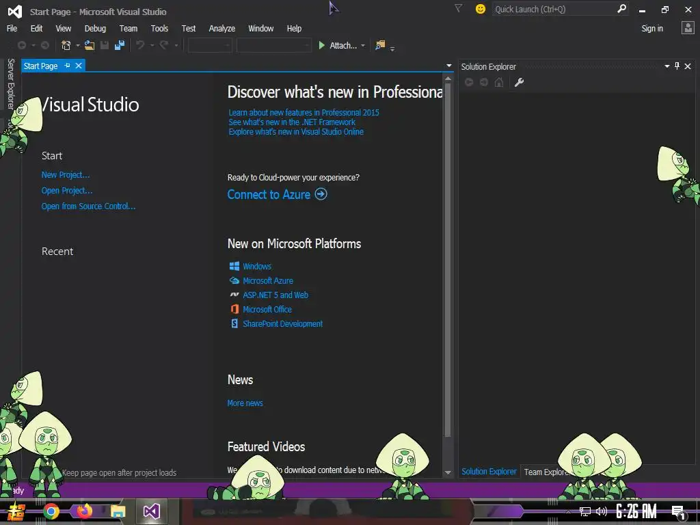Click the Open File toolbar icon

[x=90, y=45]
